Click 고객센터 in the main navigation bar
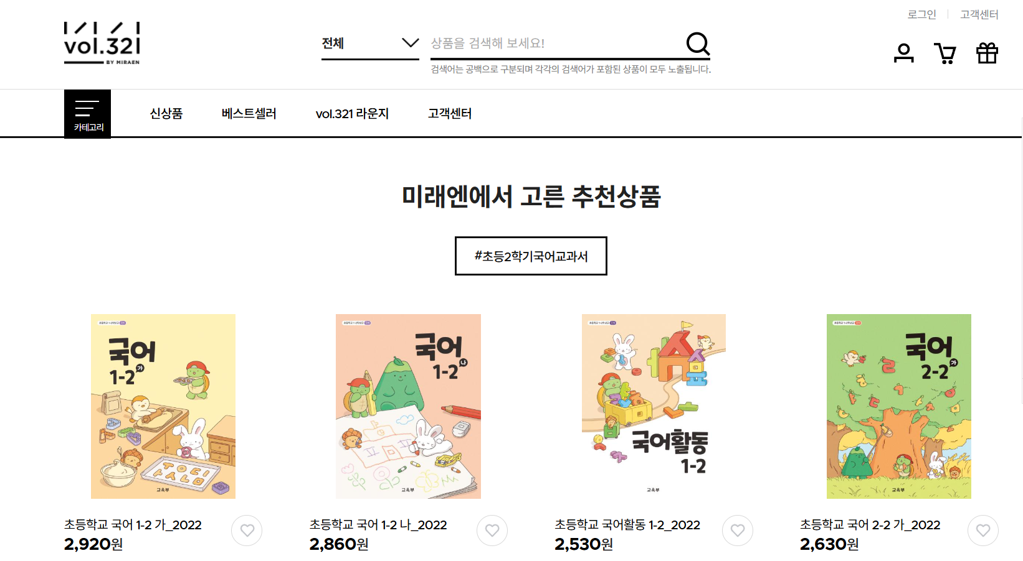This screenshot has height=561, width=1023. coord(450,114)
